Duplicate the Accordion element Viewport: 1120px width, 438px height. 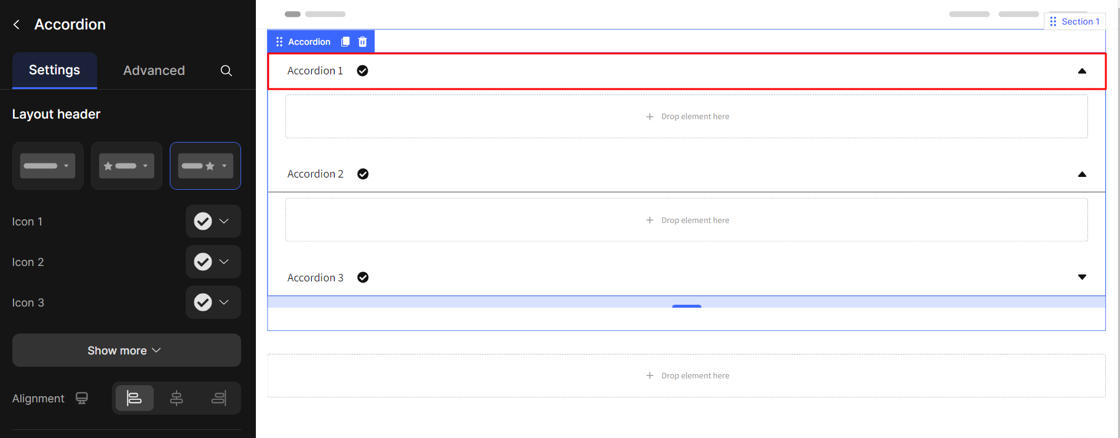coord(346,42)
